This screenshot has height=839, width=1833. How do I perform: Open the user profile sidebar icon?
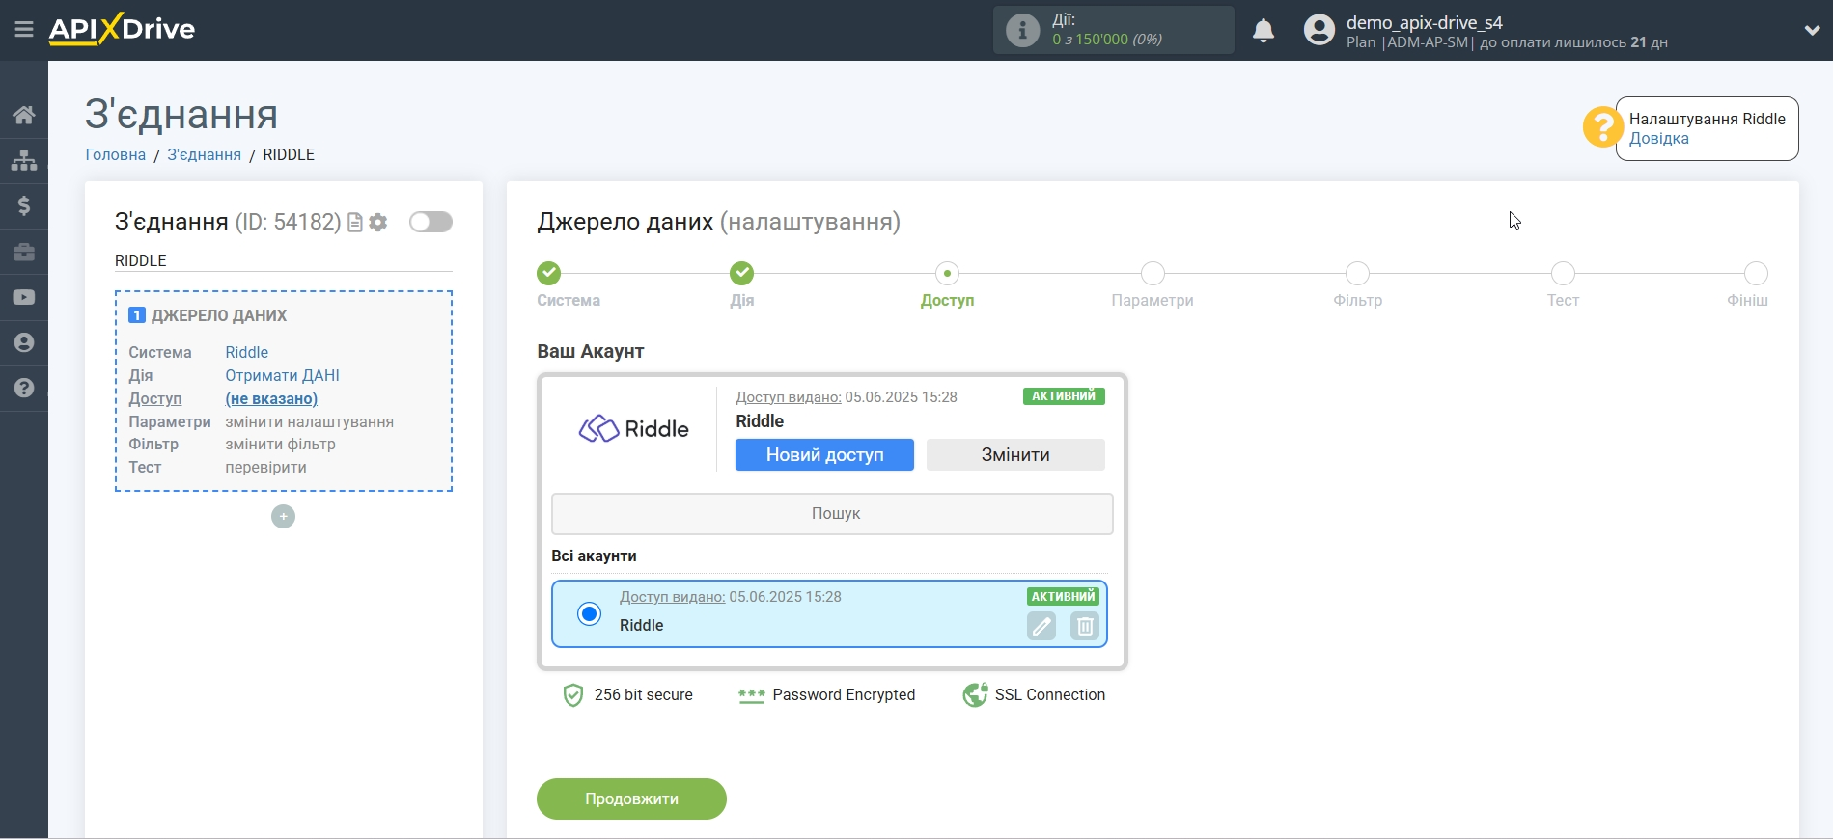pos(24,342)
